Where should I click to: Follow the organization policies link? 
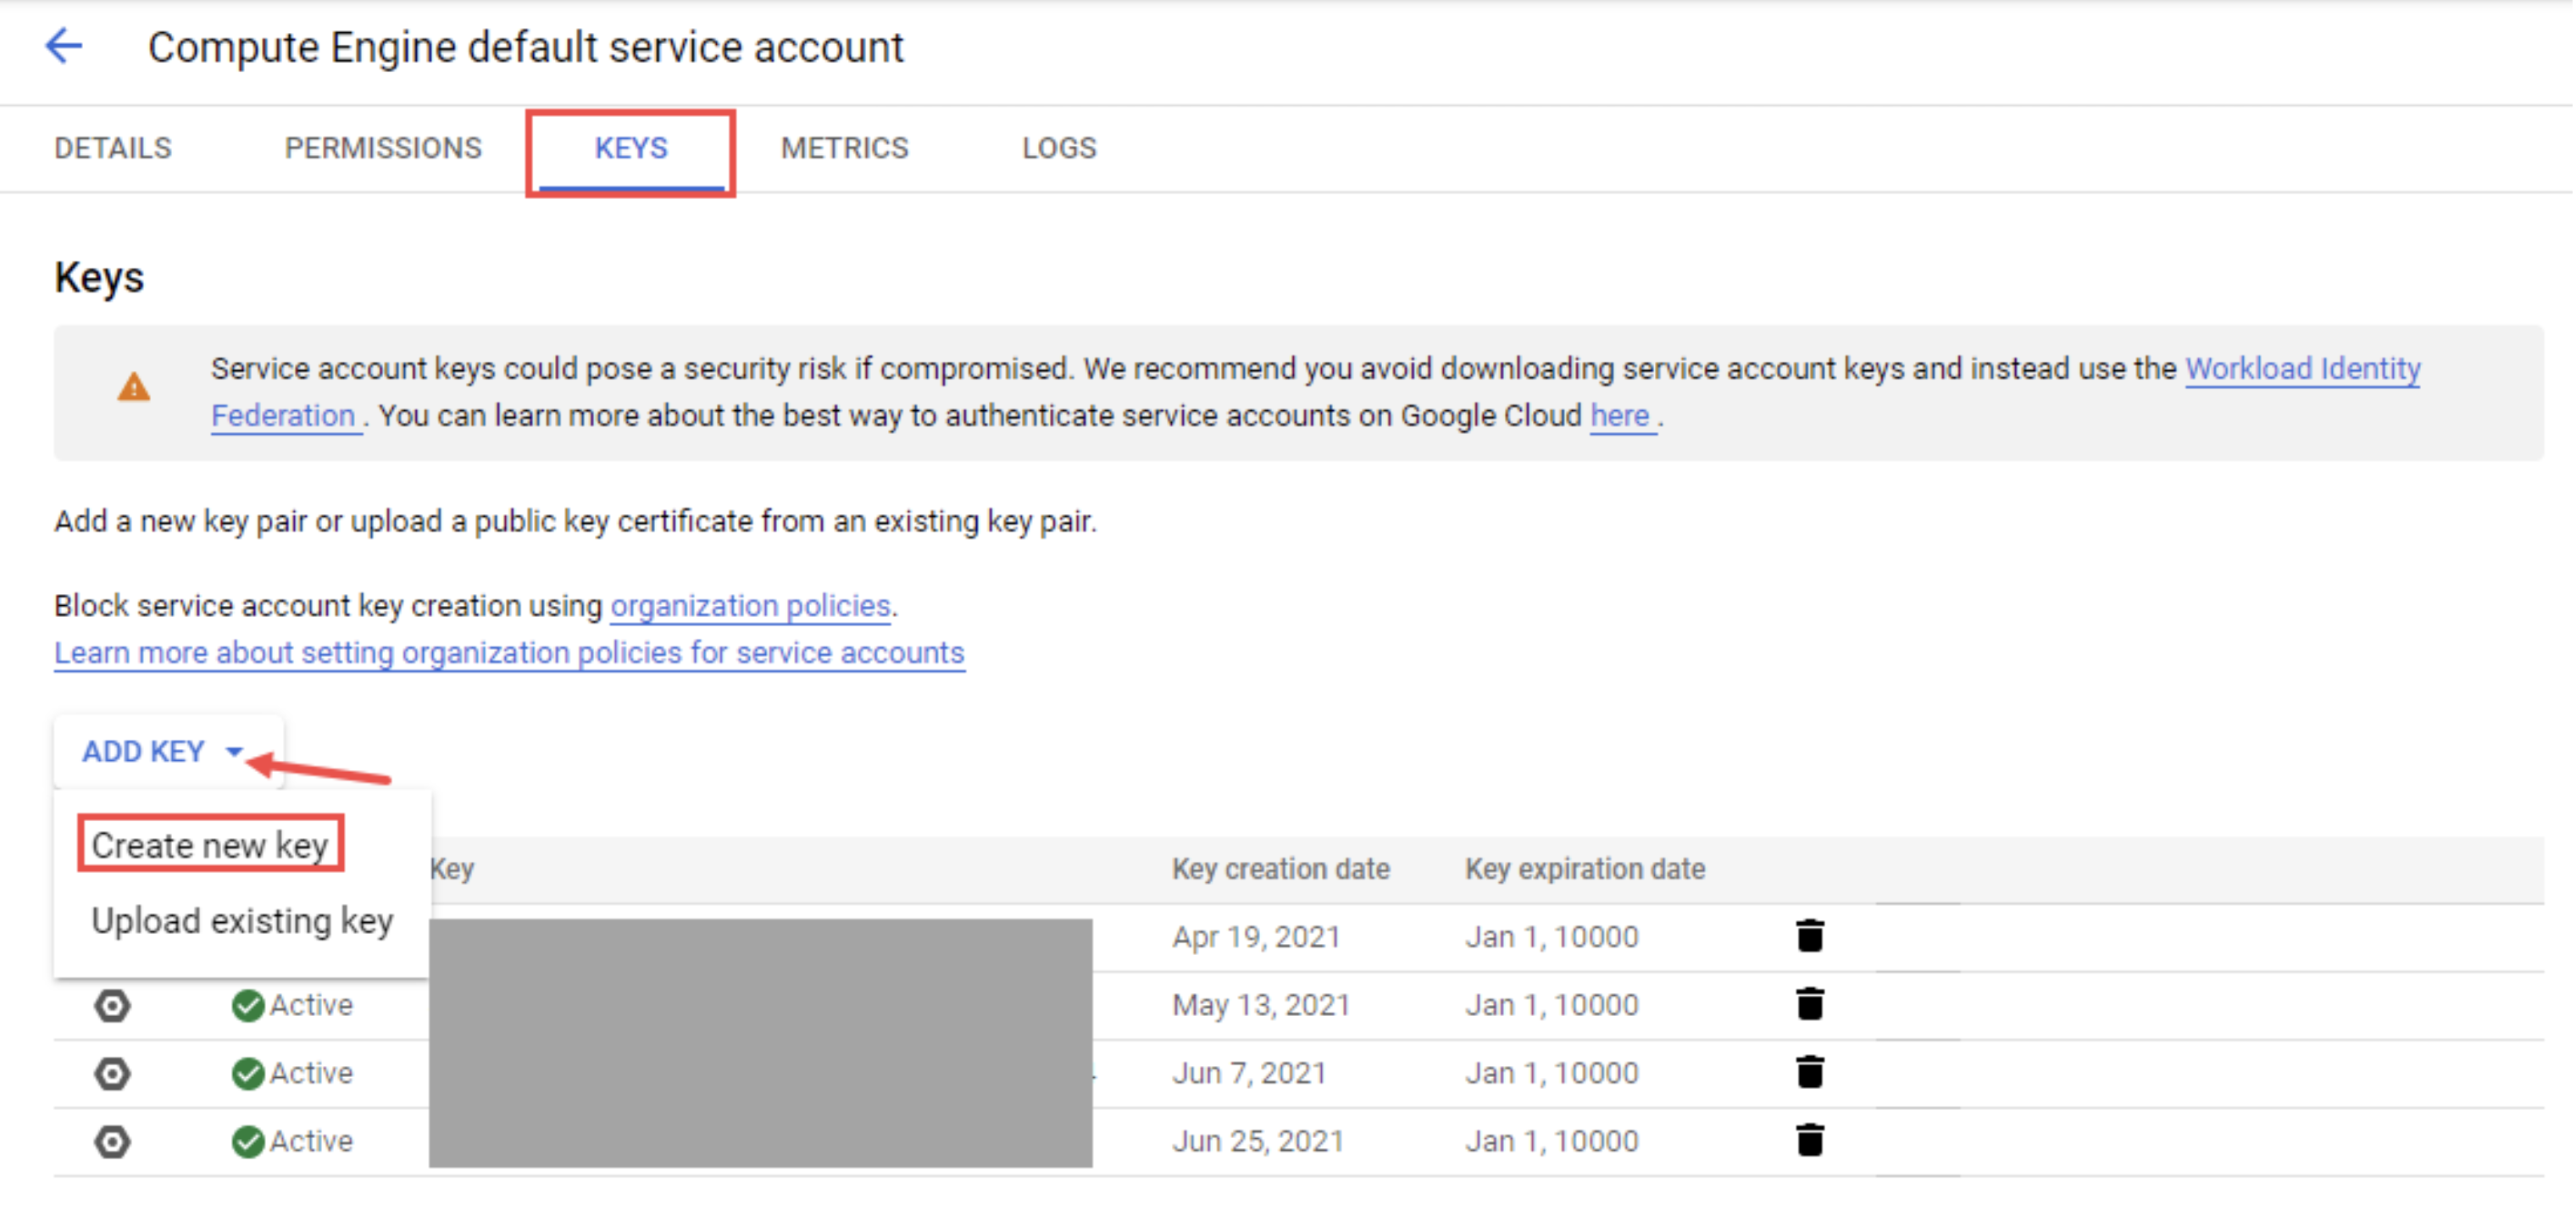[x=750, y=605]
